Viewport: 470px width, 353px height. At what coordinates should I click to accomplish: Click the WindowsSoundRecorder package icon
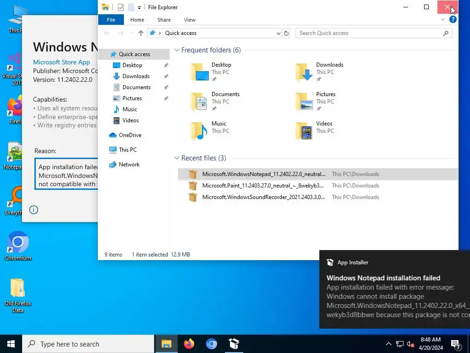[193, 197]
